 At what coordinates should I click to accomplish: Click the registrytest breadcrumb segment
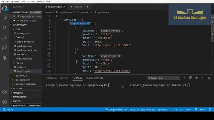point(101,12)
